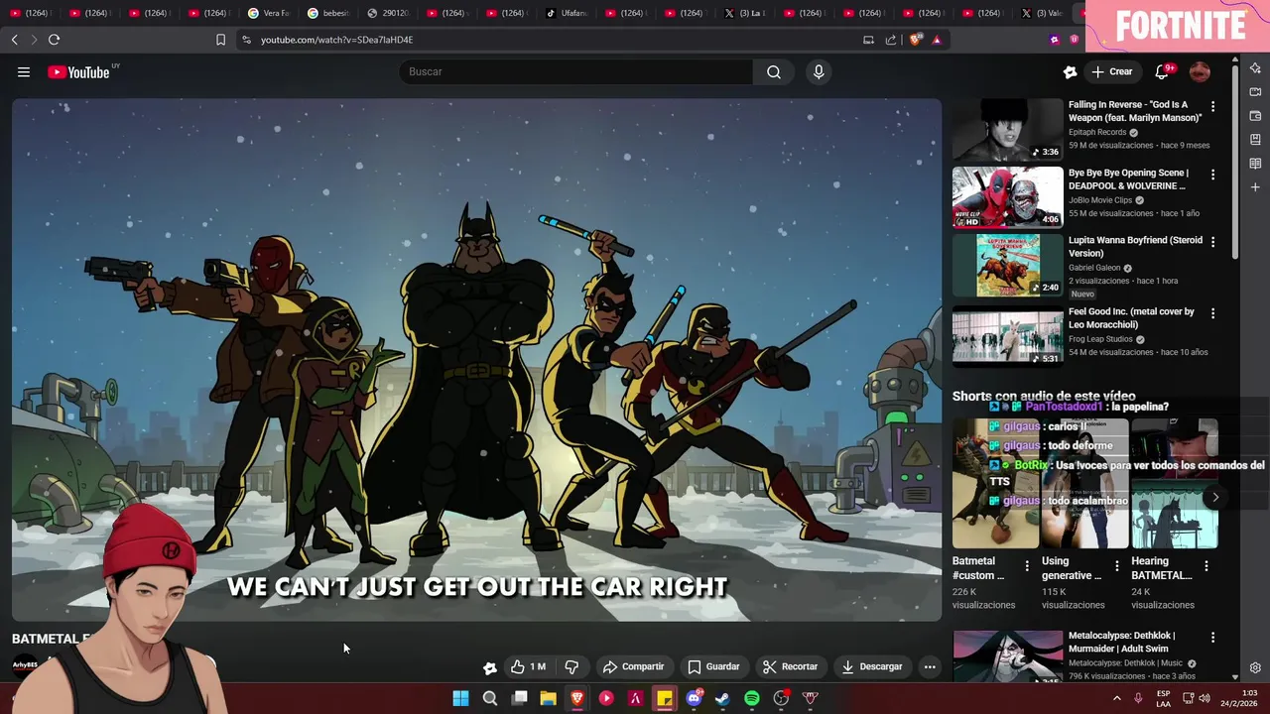Switch to the X (3) La I tab
Screen dimensions: 1270x714
744,13
